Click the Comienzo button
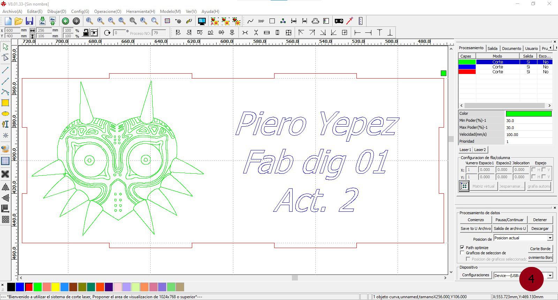Screen dimensions: 558x300 (476, 220)
